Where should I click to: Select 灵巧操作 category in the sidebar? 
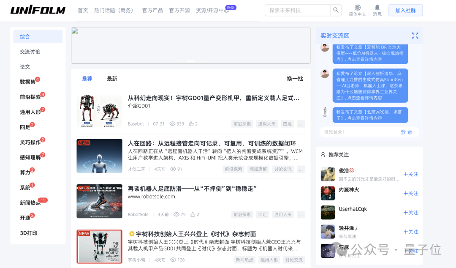click(30, 142)
